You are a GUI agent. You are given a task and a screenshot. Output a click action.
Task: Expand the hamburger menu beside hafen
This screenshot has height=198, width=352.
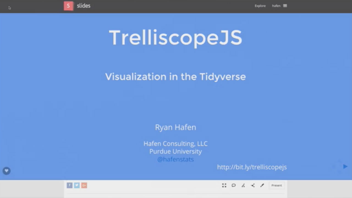pyautogui.click(x=285, y=6)
